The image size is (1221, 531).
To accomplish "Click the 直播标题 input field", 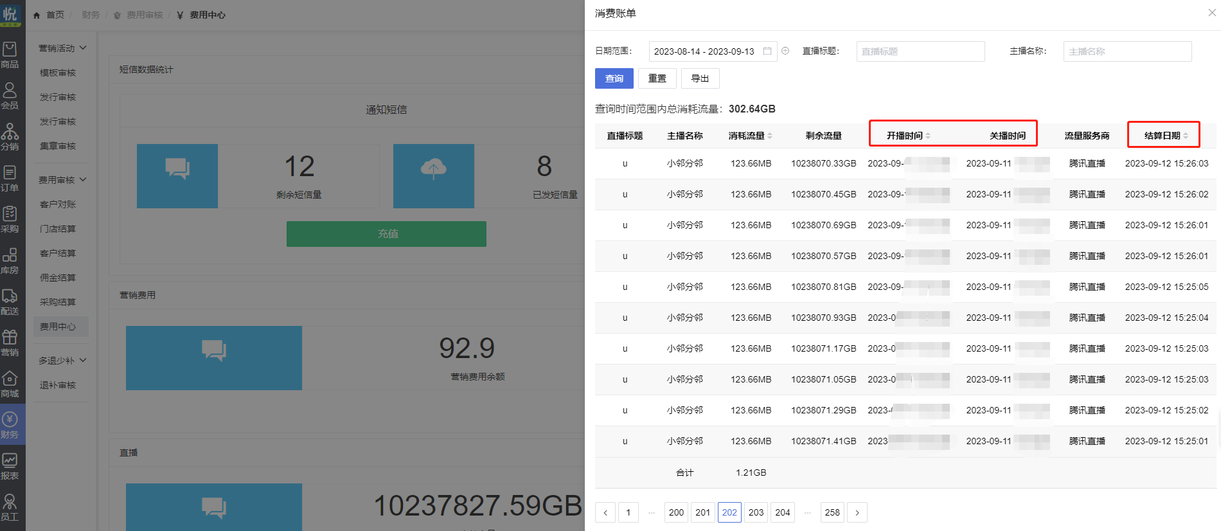I will click(x=920, y=51).
